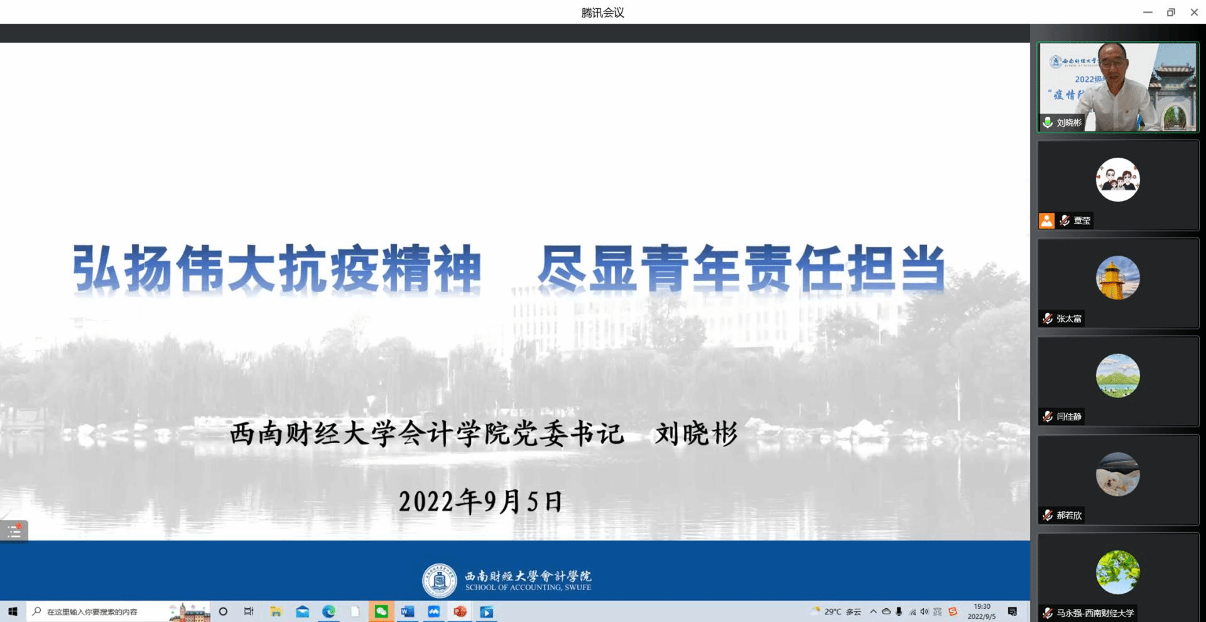Open the volume control in system tray
Viewport: 1206px width, 622px height.
(x=924, y=611)
